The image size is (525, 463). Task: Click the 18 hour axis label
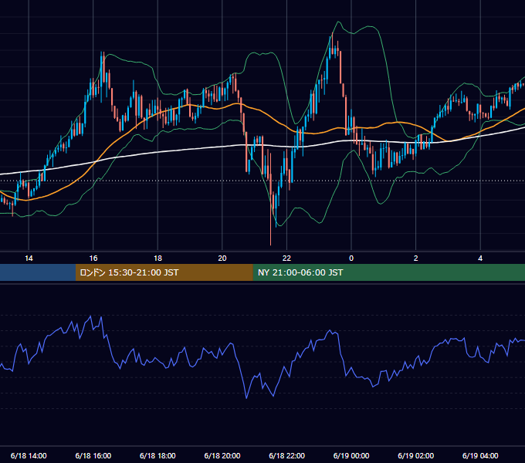coord(157,259)
